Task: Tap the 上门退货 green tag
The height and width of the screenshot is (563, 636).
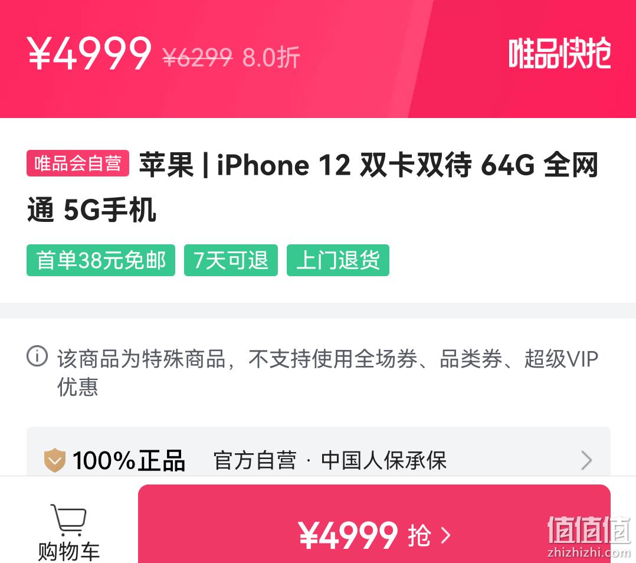Action: pos(338,260)
